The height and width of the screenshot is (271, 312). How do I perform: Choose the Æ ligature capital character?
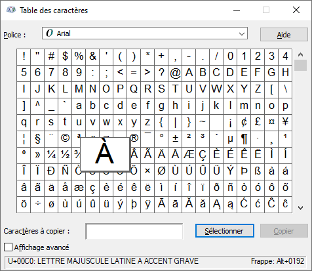[x=189, y=156]
